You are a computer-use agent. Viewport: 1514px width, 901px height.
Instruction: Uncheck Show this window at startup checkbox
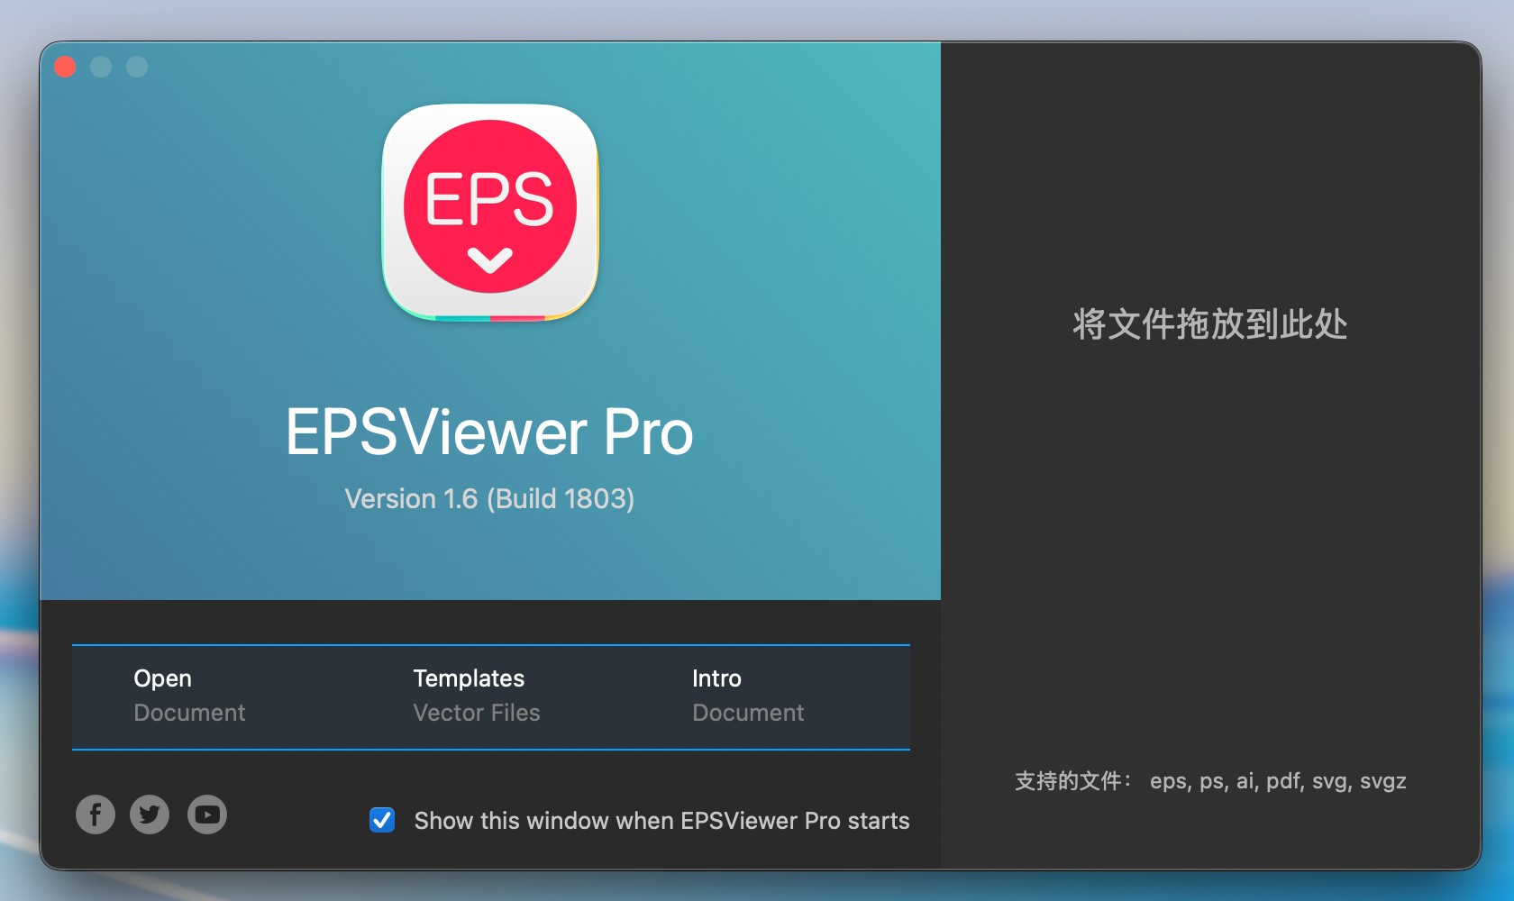click(x=382, y=820)
